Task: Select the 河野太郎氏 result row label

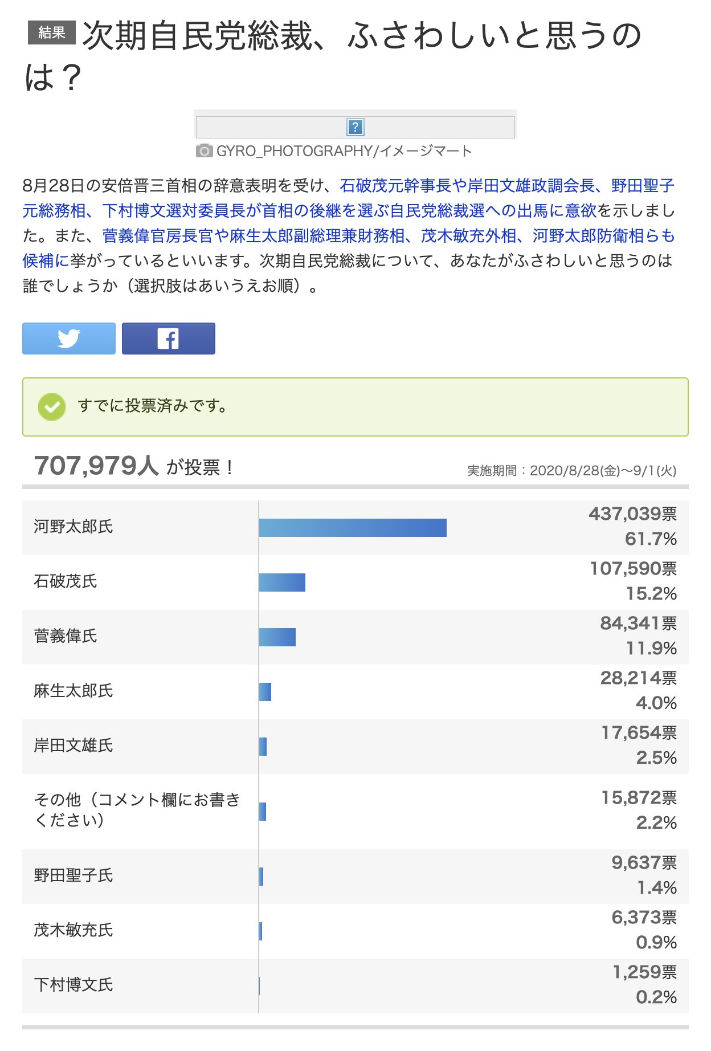Action: point(73,527)
